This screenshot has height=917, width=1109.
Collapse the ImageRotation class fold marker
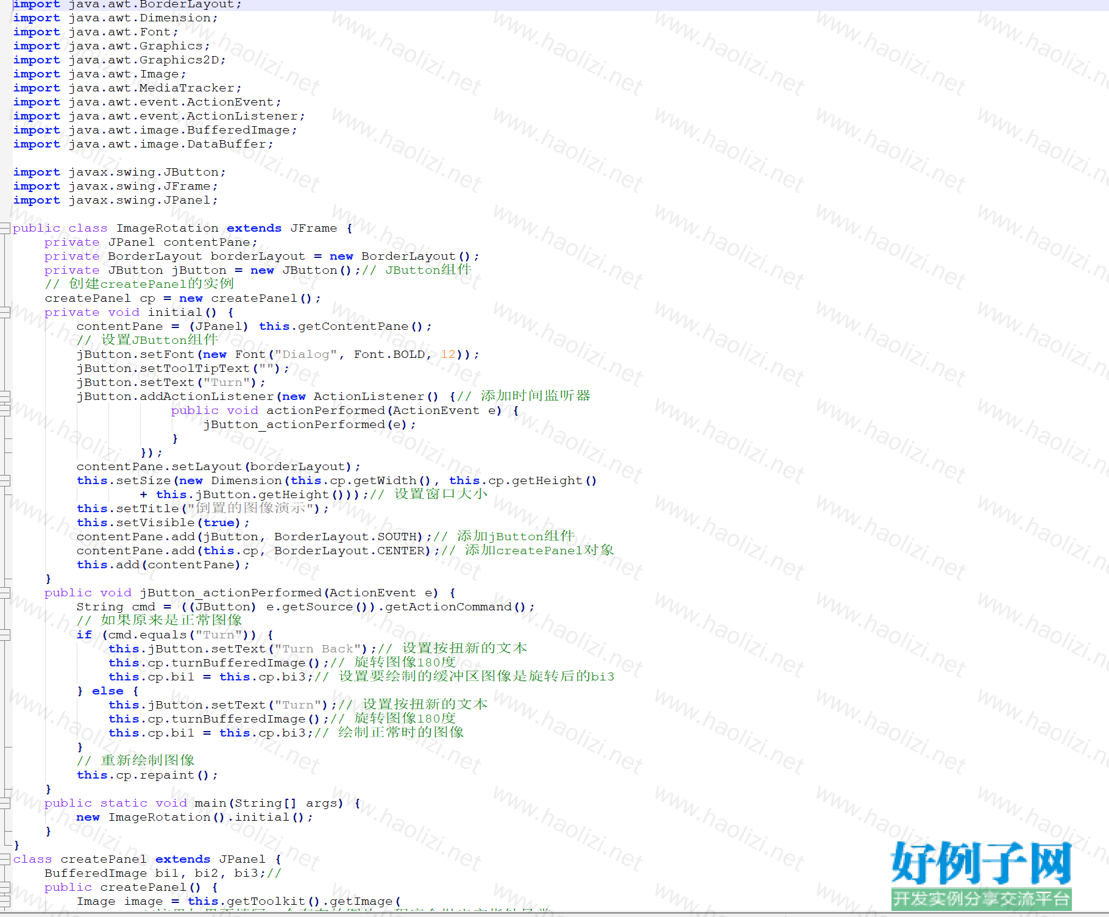point(5,229)
